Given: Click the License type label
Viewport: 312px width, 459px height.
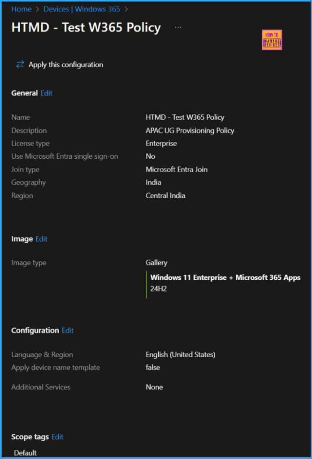Looking at the screenshot, I should click(30, 143).
